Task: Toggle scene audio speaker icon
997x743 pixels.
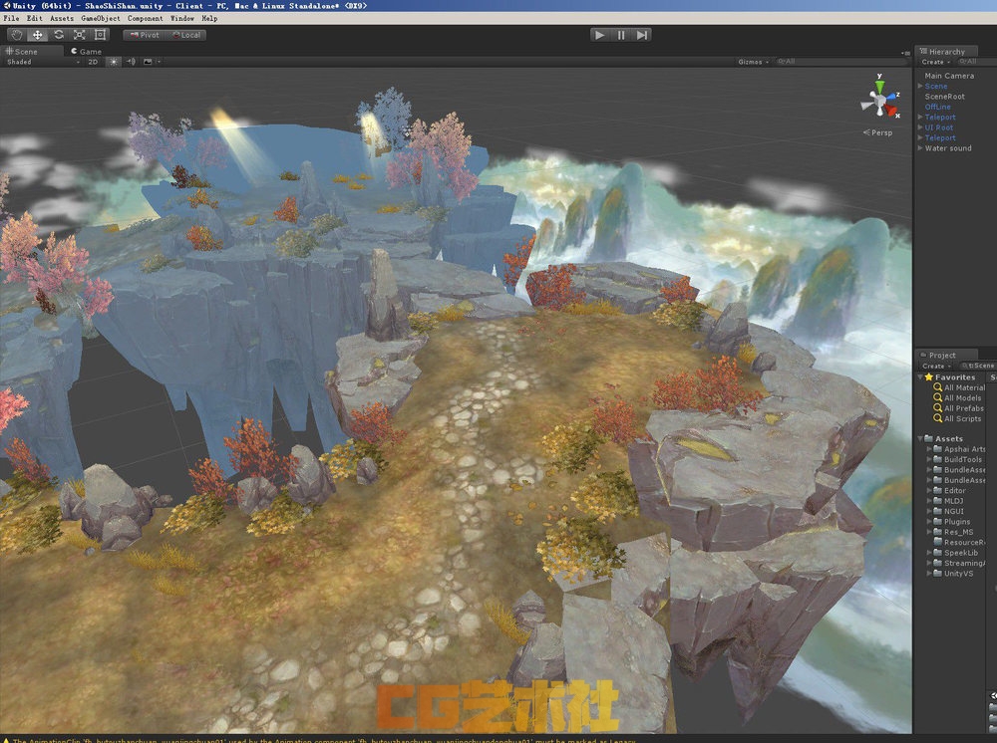Action: [131, 62]
